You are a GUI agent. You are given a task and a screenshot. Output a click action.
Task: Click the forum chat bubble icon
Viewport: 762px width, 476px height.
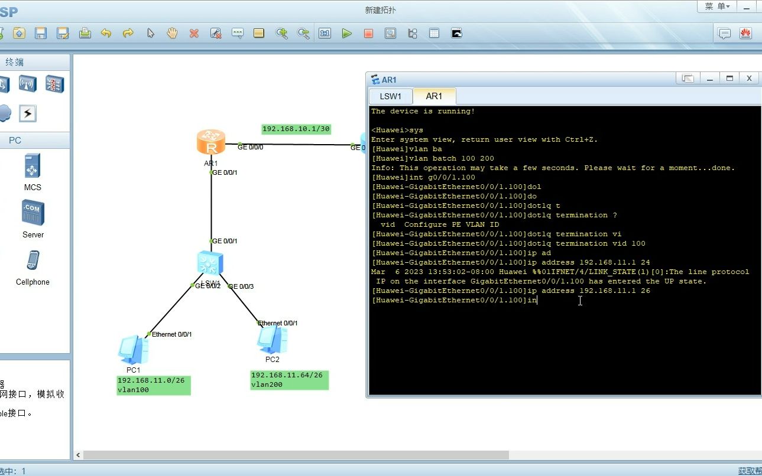(724, 33)
